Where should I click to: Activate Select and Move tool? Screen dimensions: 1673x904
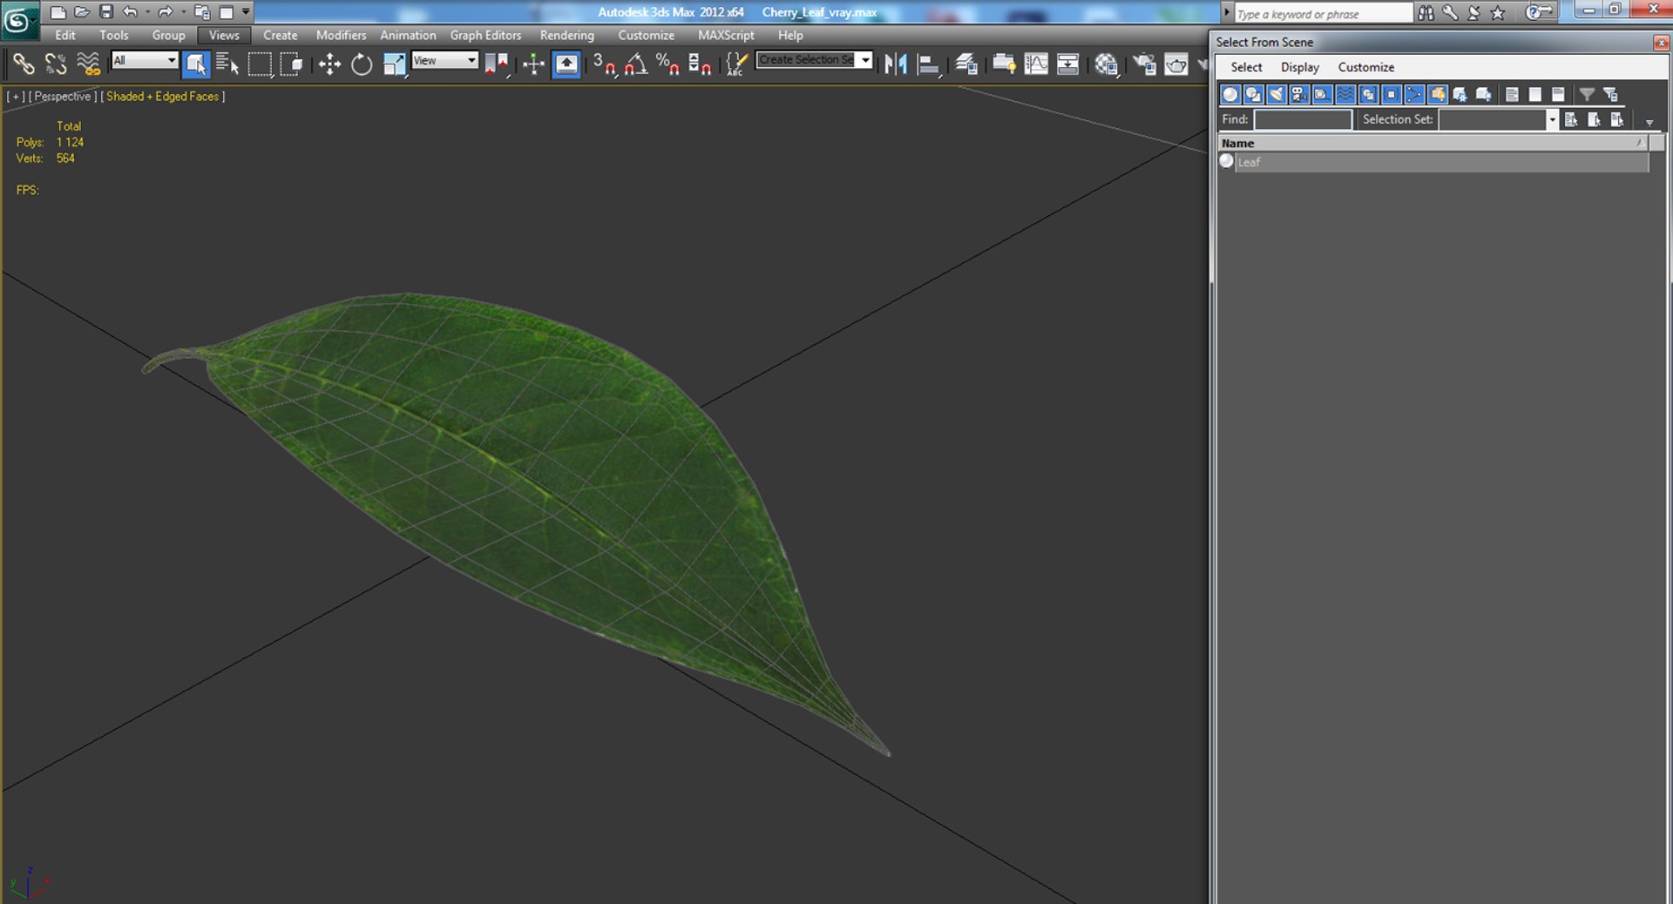pos(329,64)
